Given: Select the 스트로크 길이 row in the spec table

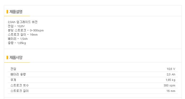Looking at the screenshot, I should pyautogui.click(x=93, y=91).
